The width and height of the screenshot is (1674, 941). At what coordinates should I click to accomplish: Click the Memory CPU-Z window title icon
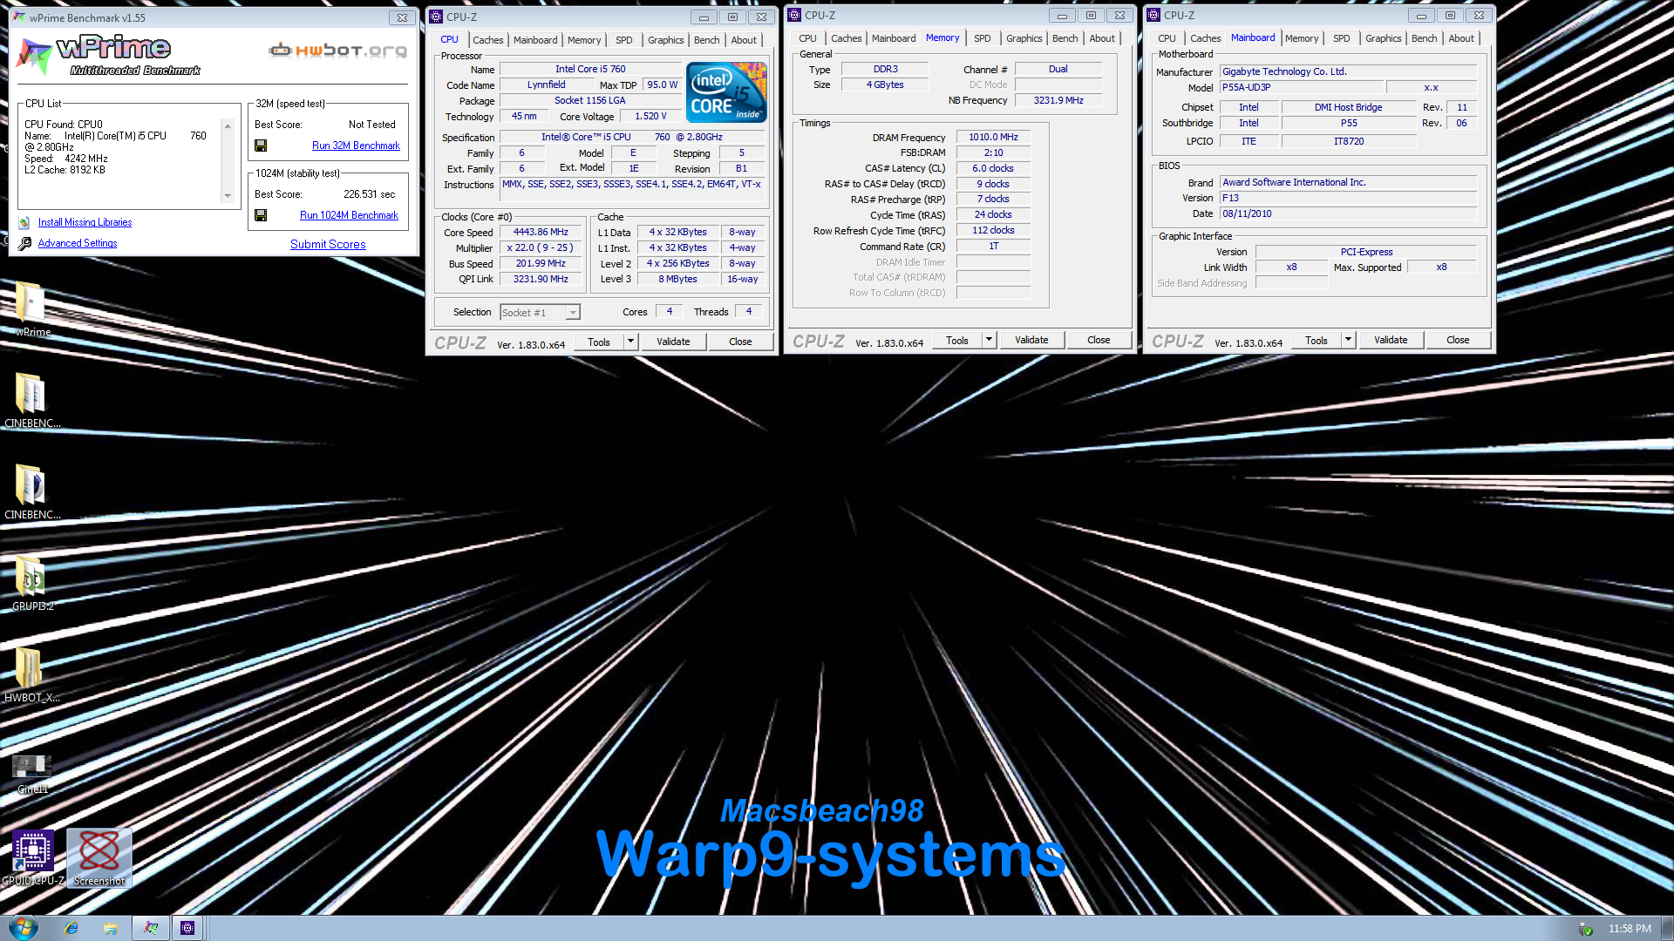coord(794,15)
